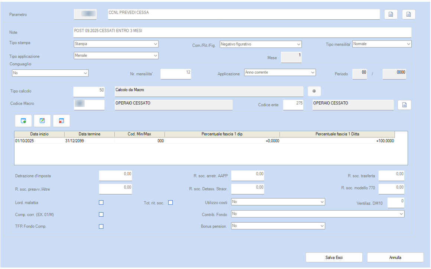
Task: Expand the Applicazione dropdown showing Anno corrente
Action: tap(280, 73)
